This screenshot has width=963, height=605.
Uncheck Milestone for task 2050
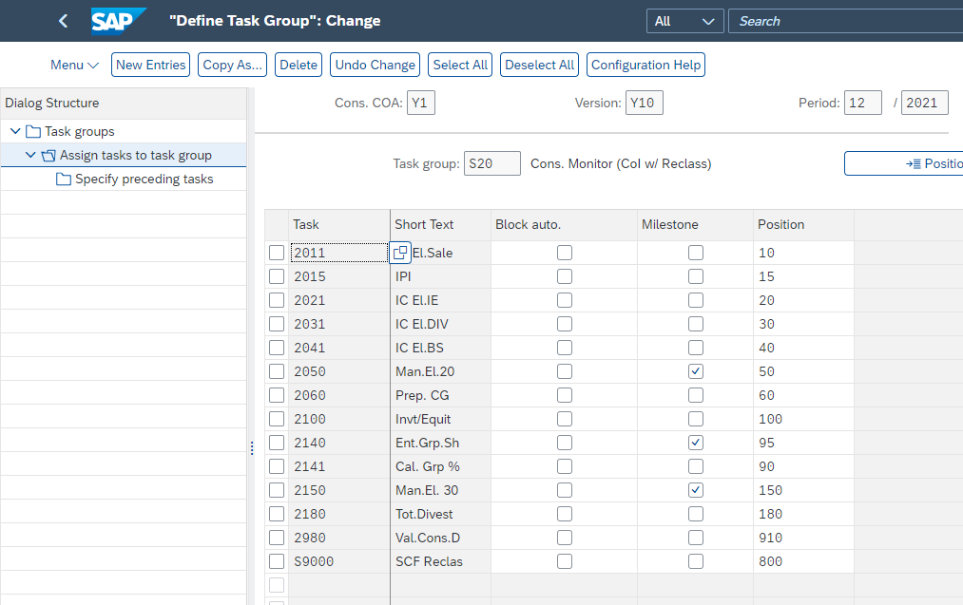click(696, 371)
